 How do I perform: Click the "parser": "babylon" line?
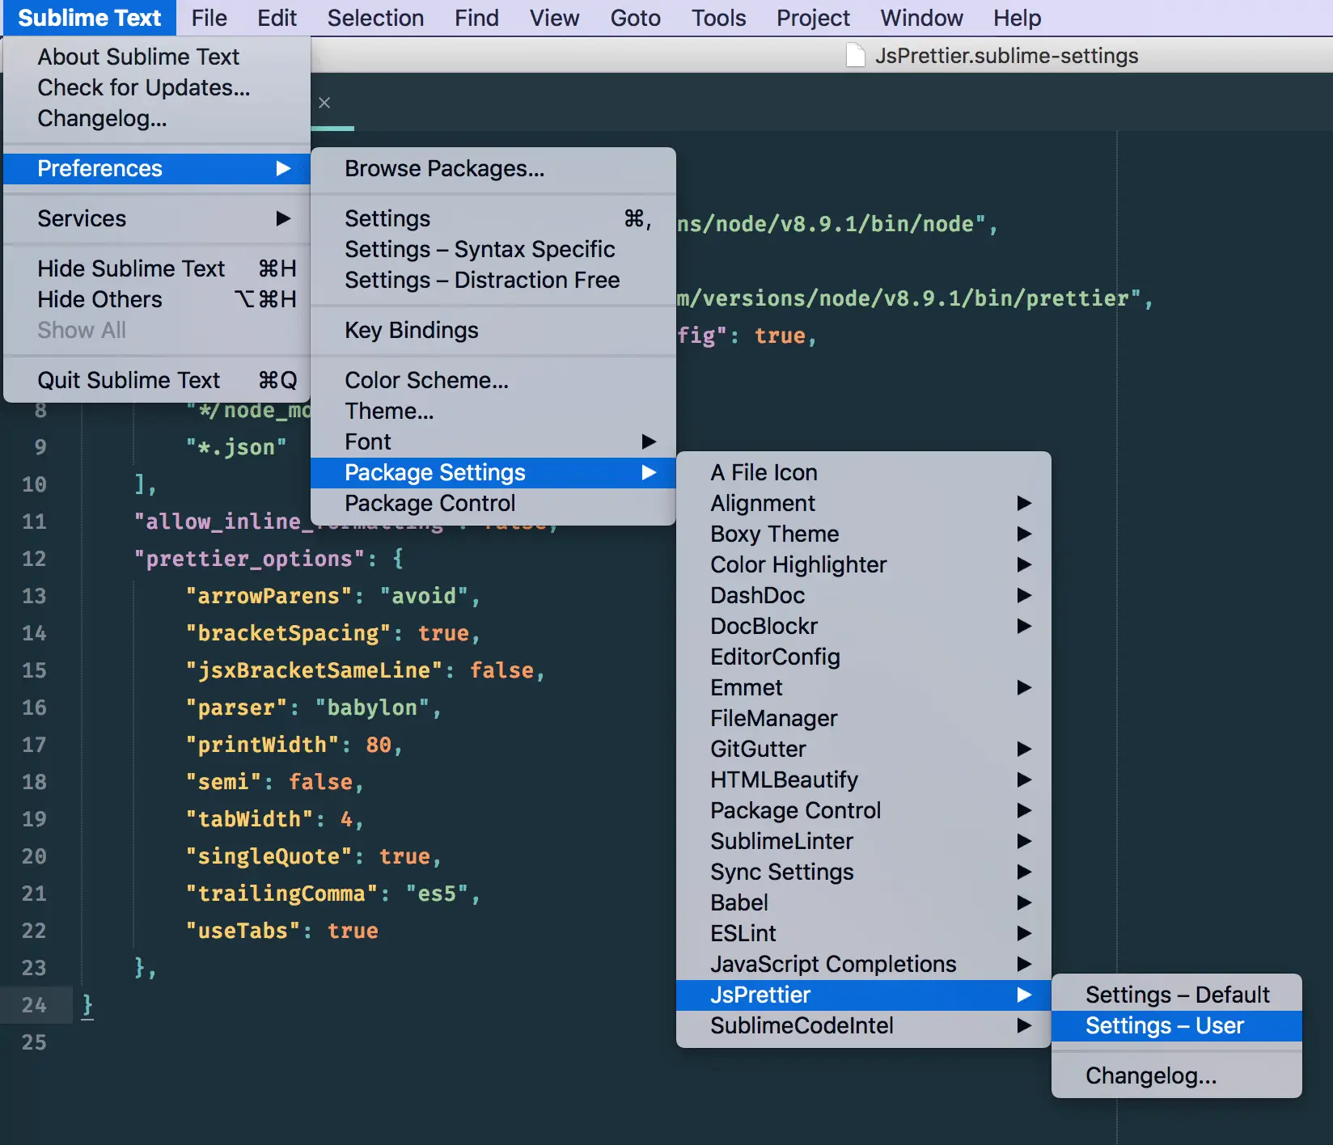[x=314, y=708]
